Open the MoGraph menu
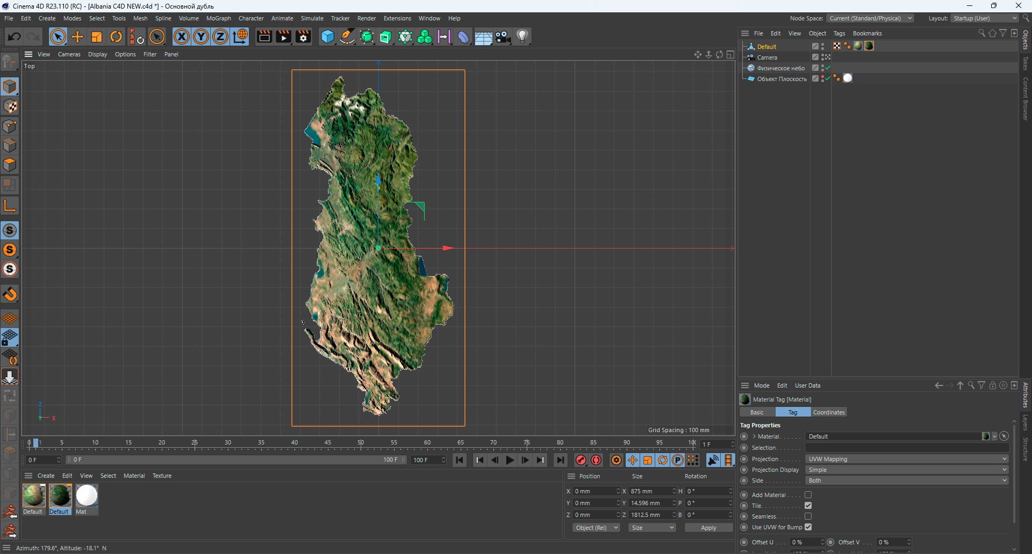Viewport: 1032px width, 554px height. pyautogui.click(x=219, y=18)
